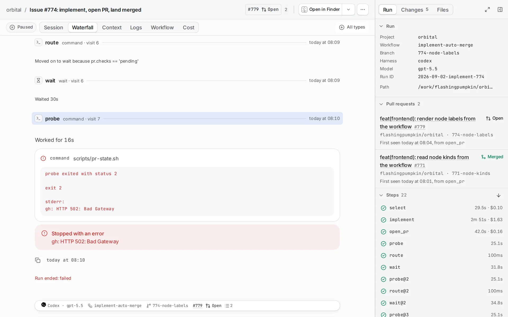The image size is (508, 317).
Task: Select the route step row showing 100ms
Action: [441, 255]
